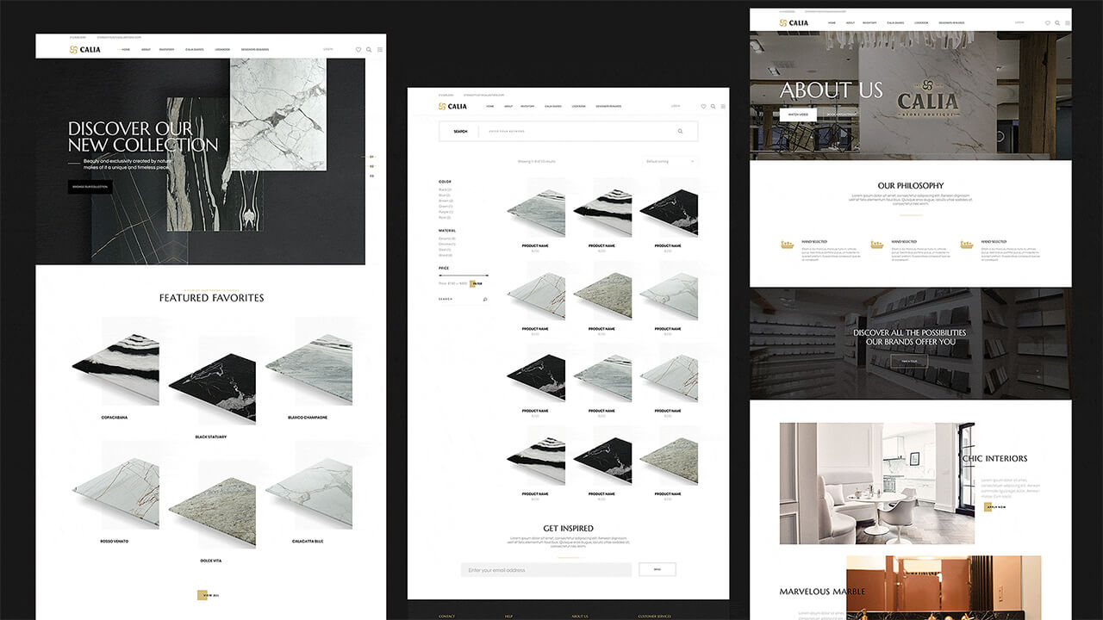Open the Blanco Champagne featured product

[x=308, y=370]
